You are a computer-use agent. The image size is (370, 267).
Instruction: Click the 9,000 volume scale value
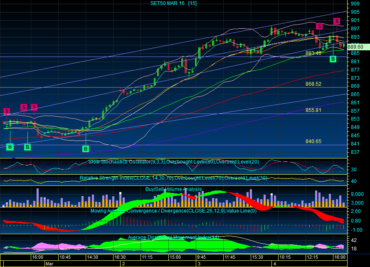pos(357,194)
